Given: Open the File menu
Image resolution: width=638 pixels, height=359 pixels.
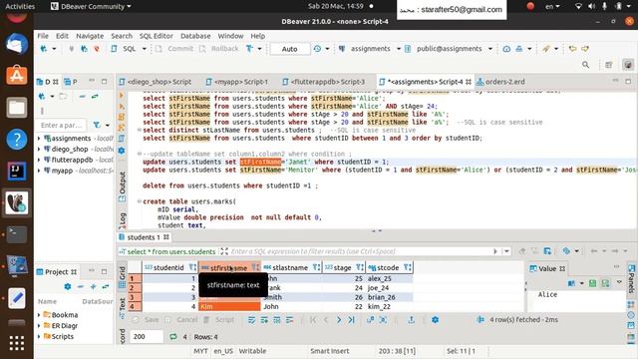Looking at the screenshot, I should pos(43,36).
